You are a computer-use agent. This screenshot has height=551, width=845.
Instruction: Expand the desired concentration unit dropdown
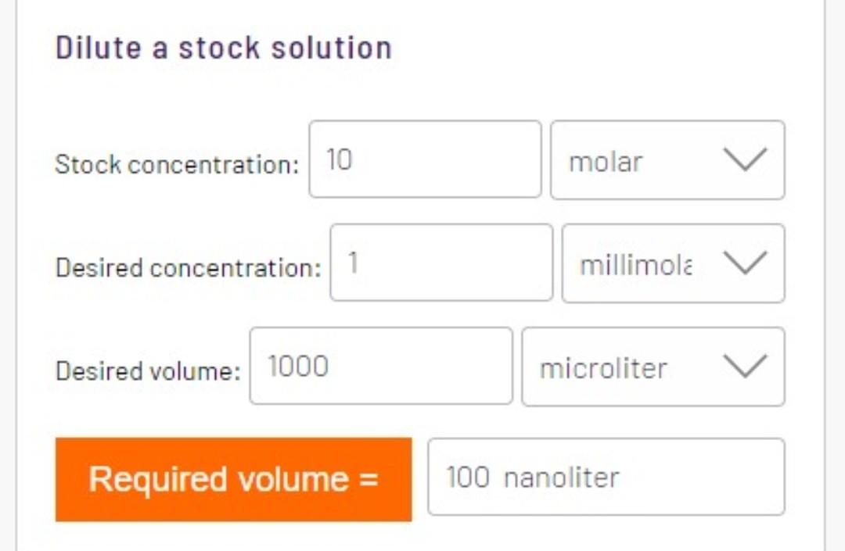pyautogui.click(x=673, y=263)
